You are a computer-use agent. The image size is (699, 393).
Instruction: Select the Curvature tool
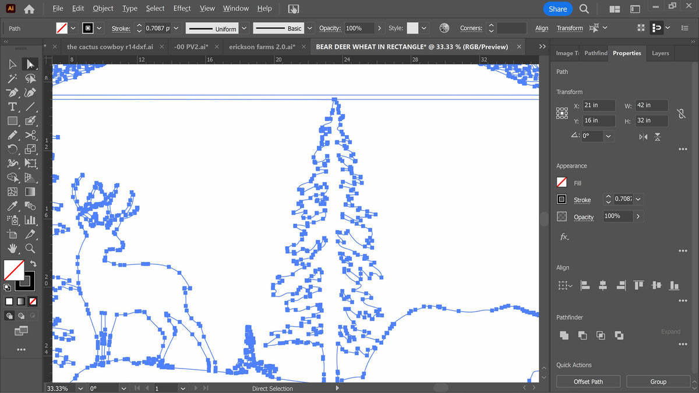30,93
